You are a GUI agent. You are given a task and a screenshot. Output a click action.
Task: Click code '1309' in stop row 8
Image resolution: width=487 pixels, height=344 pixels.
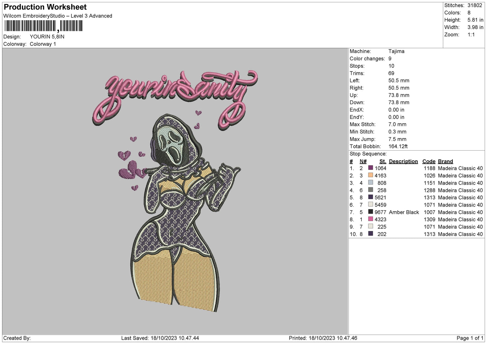tap(429, 220)
